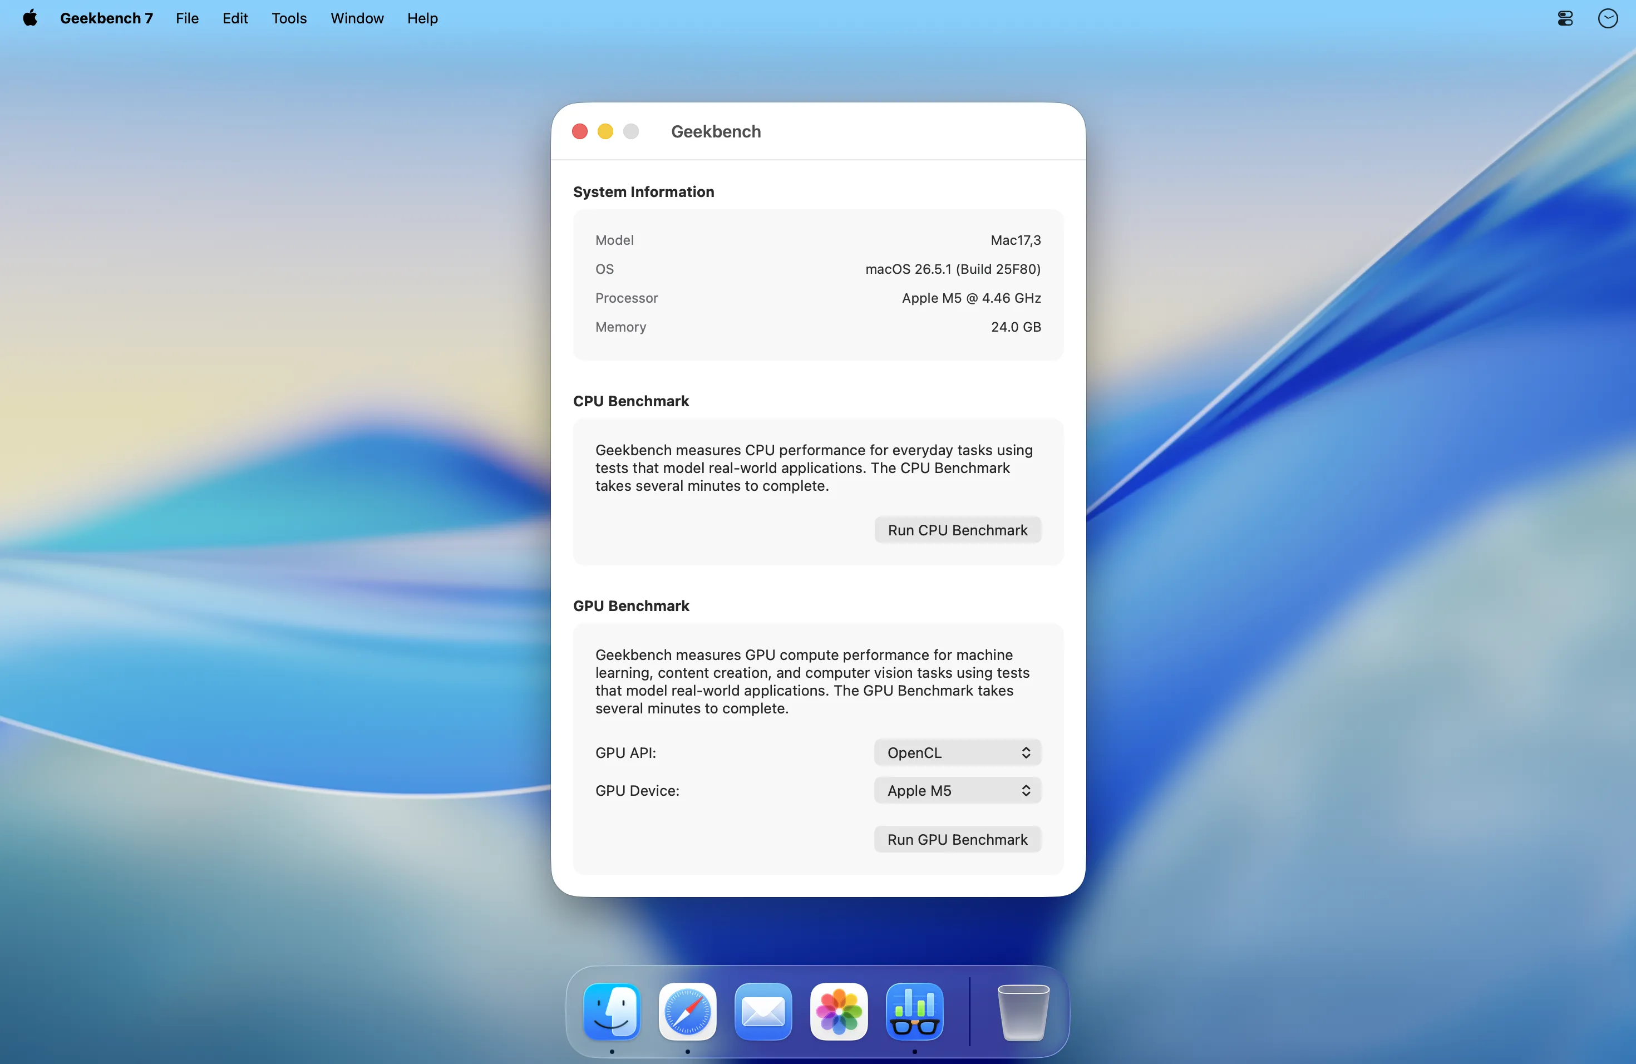Open the File menu
This screenshot has height=1064, width=1636.
click(x=187, y=18)
